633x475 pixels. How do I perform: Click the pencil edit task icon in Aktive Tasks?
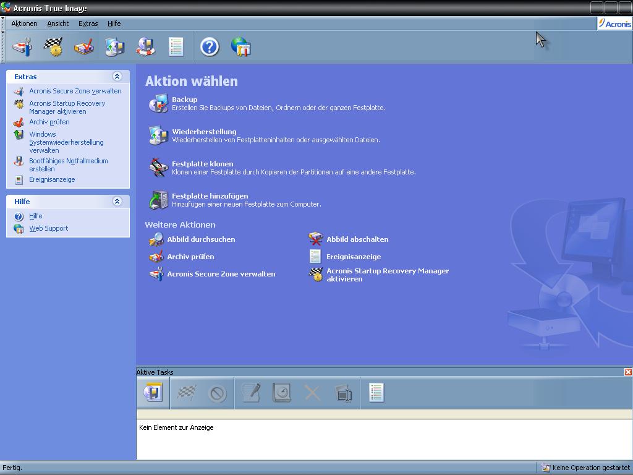click(x=251, y=393)
